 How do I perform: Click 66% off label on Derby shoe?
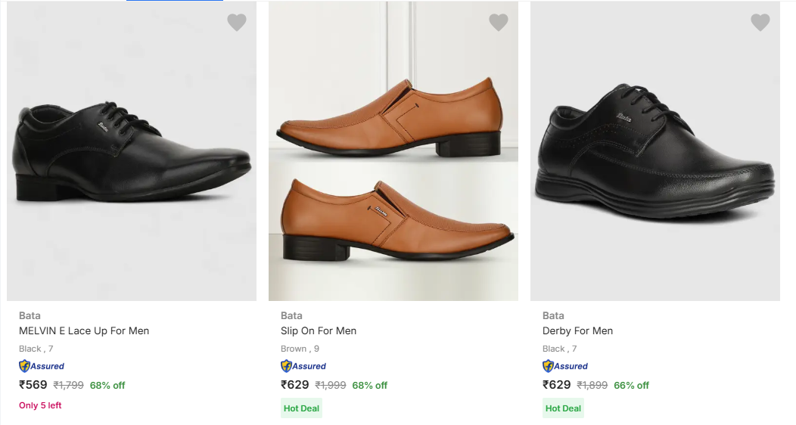(x=631, y=386)
